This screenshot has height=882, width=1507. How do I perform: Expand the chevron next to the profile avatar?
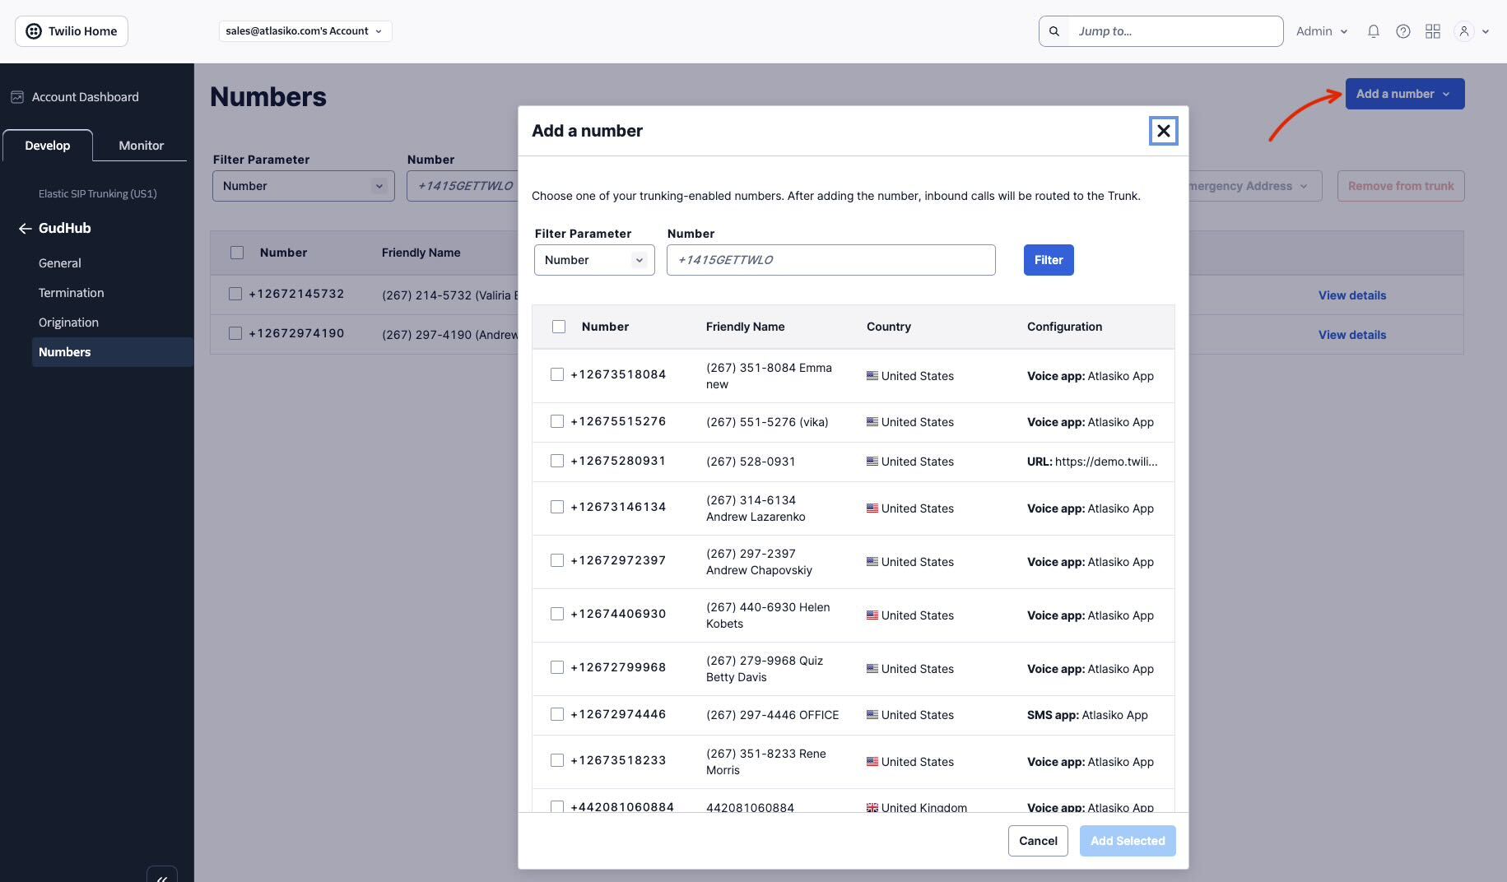(x=1486, y=32)
